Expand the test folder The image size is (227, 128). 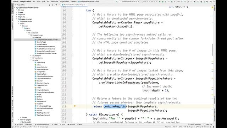[21, 117]
